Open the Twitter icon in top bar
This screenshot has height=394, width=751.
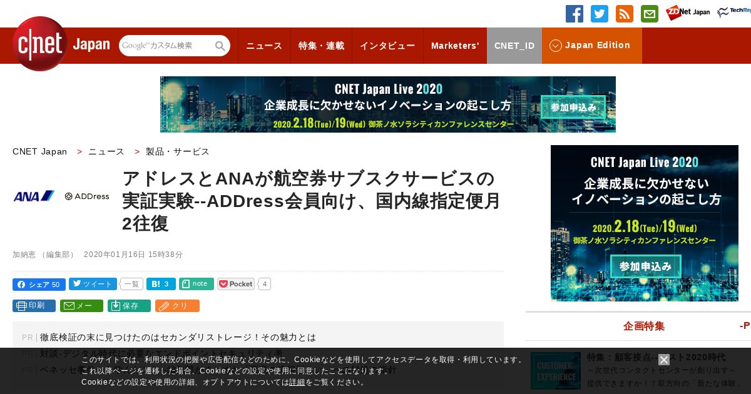pyautogui.click(x=600, y=14)
